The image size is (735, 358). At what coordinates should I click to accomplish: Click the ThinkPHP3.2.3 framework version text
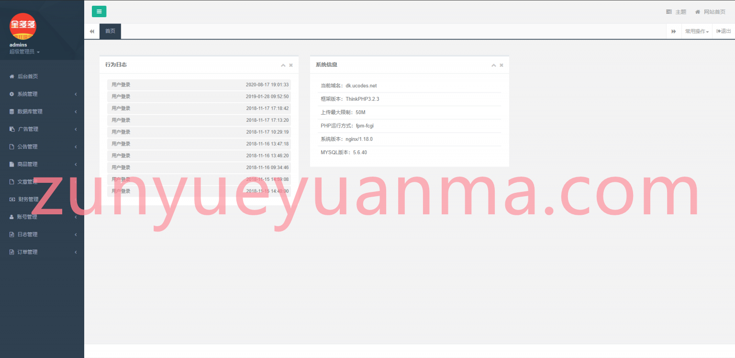coord(362,99)
